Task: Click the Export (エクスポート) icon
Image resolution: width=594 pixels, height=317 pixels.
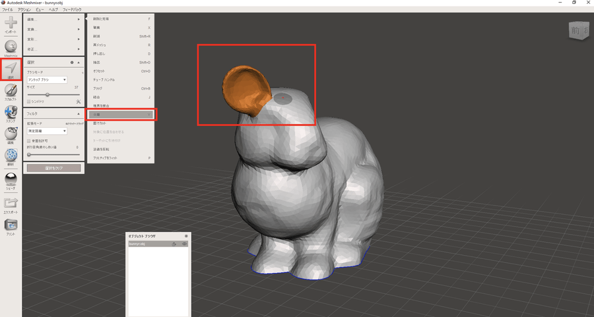Action: pyautogui.click(x=11, y=203)
